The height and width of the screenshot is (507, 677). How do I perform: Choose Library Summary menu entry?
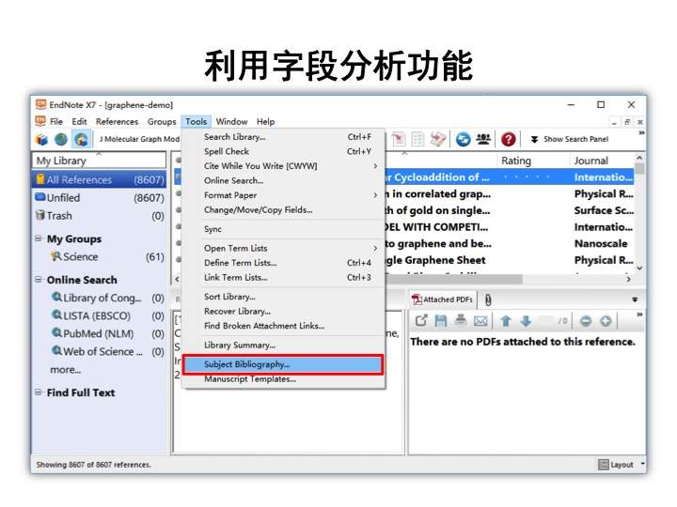click(283, 346)
